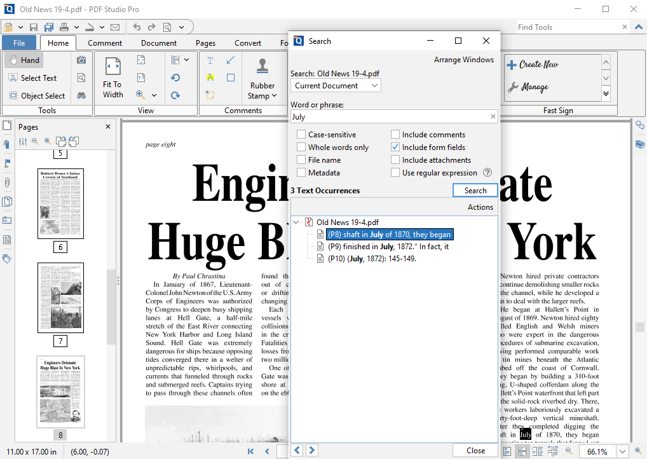Viewport: 647px width, 459px height.
Task: Select the P9 'finished in July' result
Action: click(x=388, y=247)
